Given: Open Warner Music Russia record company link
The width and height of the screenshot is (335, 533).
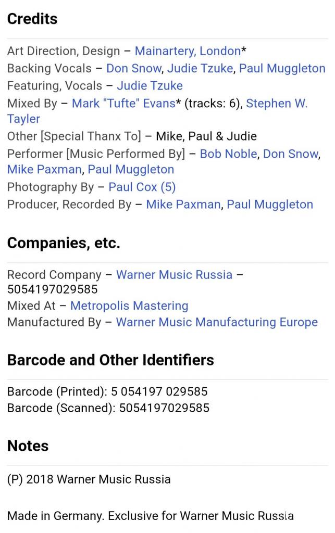Looking at the screenshot, I should 174,274.
